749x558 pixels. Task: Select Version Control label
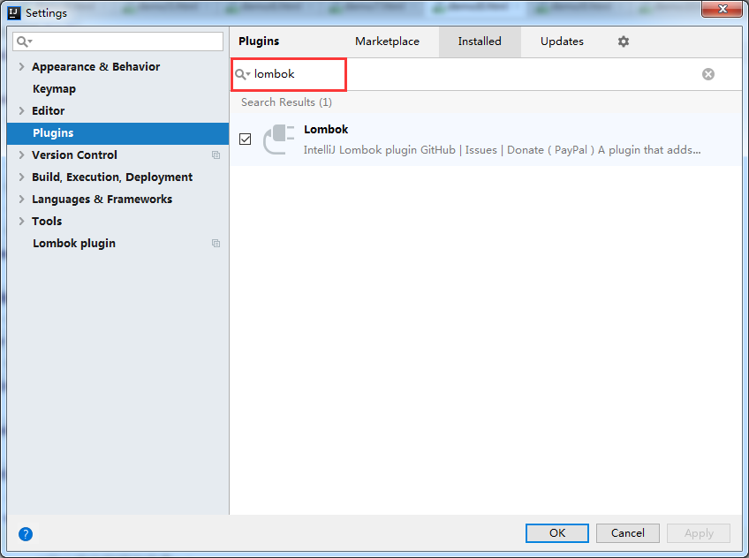[x=74, y=155]
